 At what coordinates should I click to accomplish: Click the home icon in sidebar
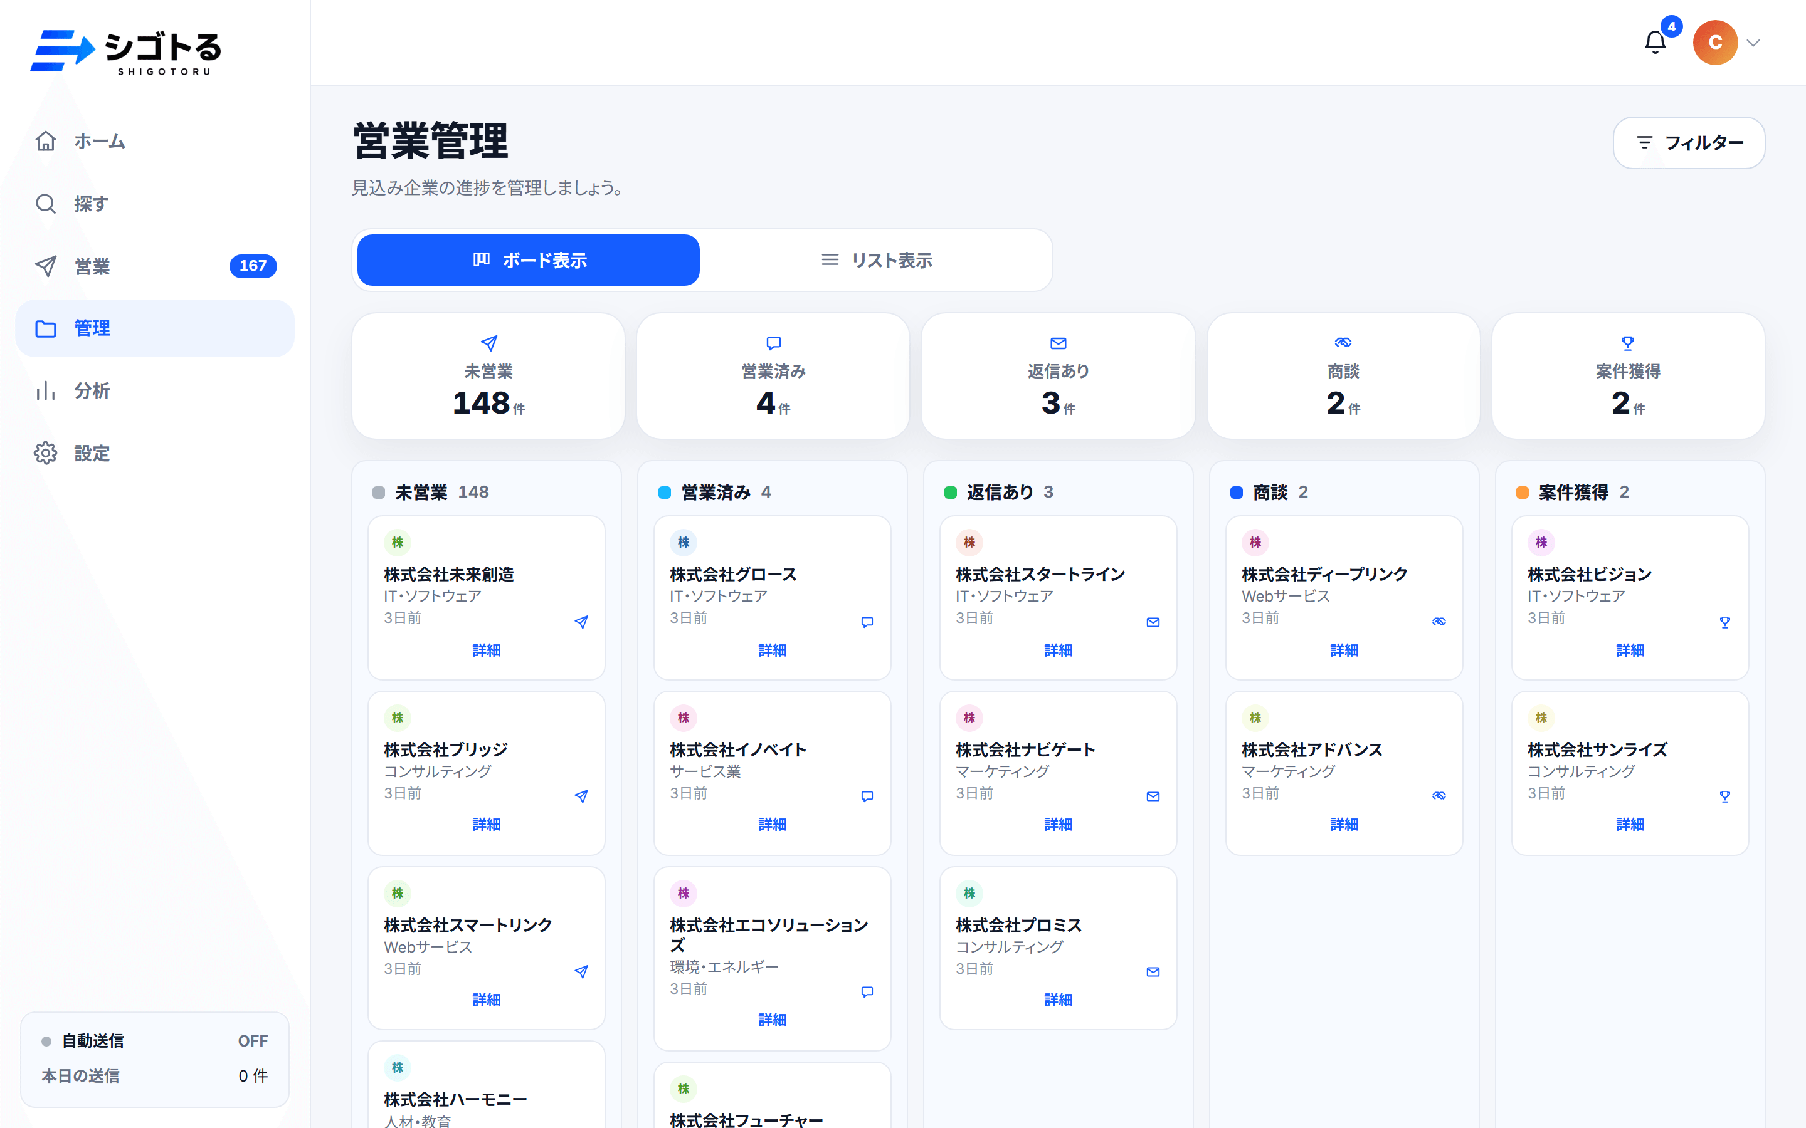coord(46,141)
